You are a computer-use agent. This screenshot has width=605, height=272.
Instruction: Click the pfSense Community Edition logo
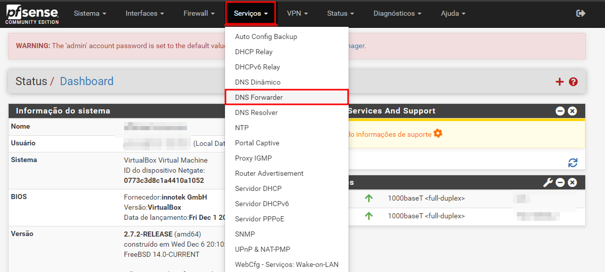tap(32, 15)
